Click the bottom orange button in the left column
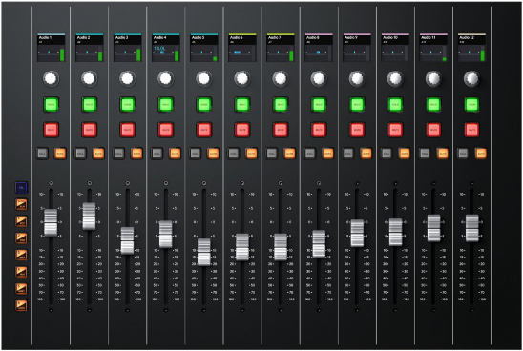This screenshot has height=351, width=523. (x=21, y=305)
